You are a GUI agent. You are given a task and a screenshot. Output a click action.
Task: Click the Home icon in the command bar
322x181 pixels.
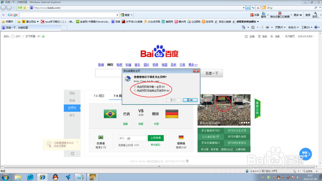[243, 27]
